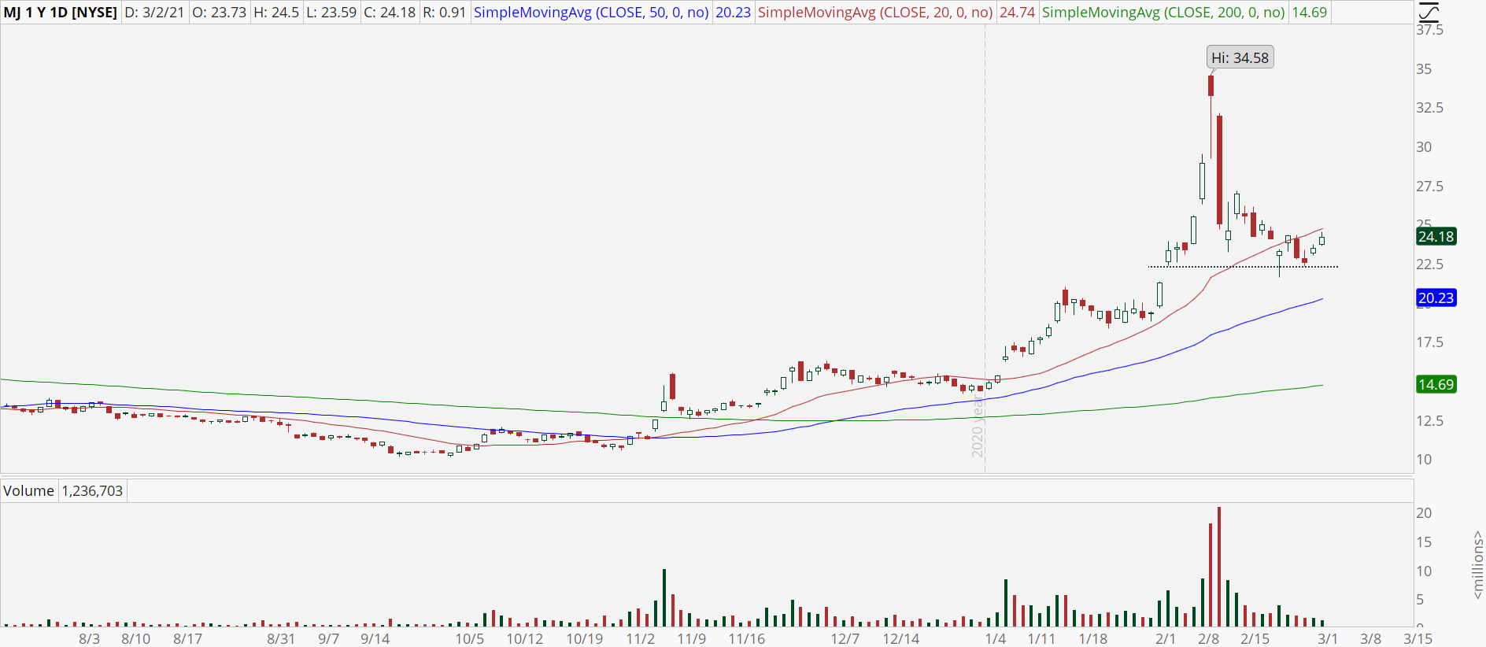Click the green 14.69 moving average axis tag
Viewport: 1486px width, 647px height.
tap(1436, 385)
